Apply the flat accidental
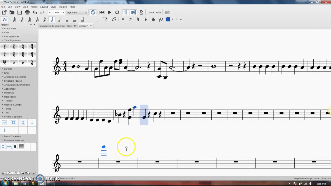Image resolution: width=331 pixels, height=186 pixels. click(146, 19)
